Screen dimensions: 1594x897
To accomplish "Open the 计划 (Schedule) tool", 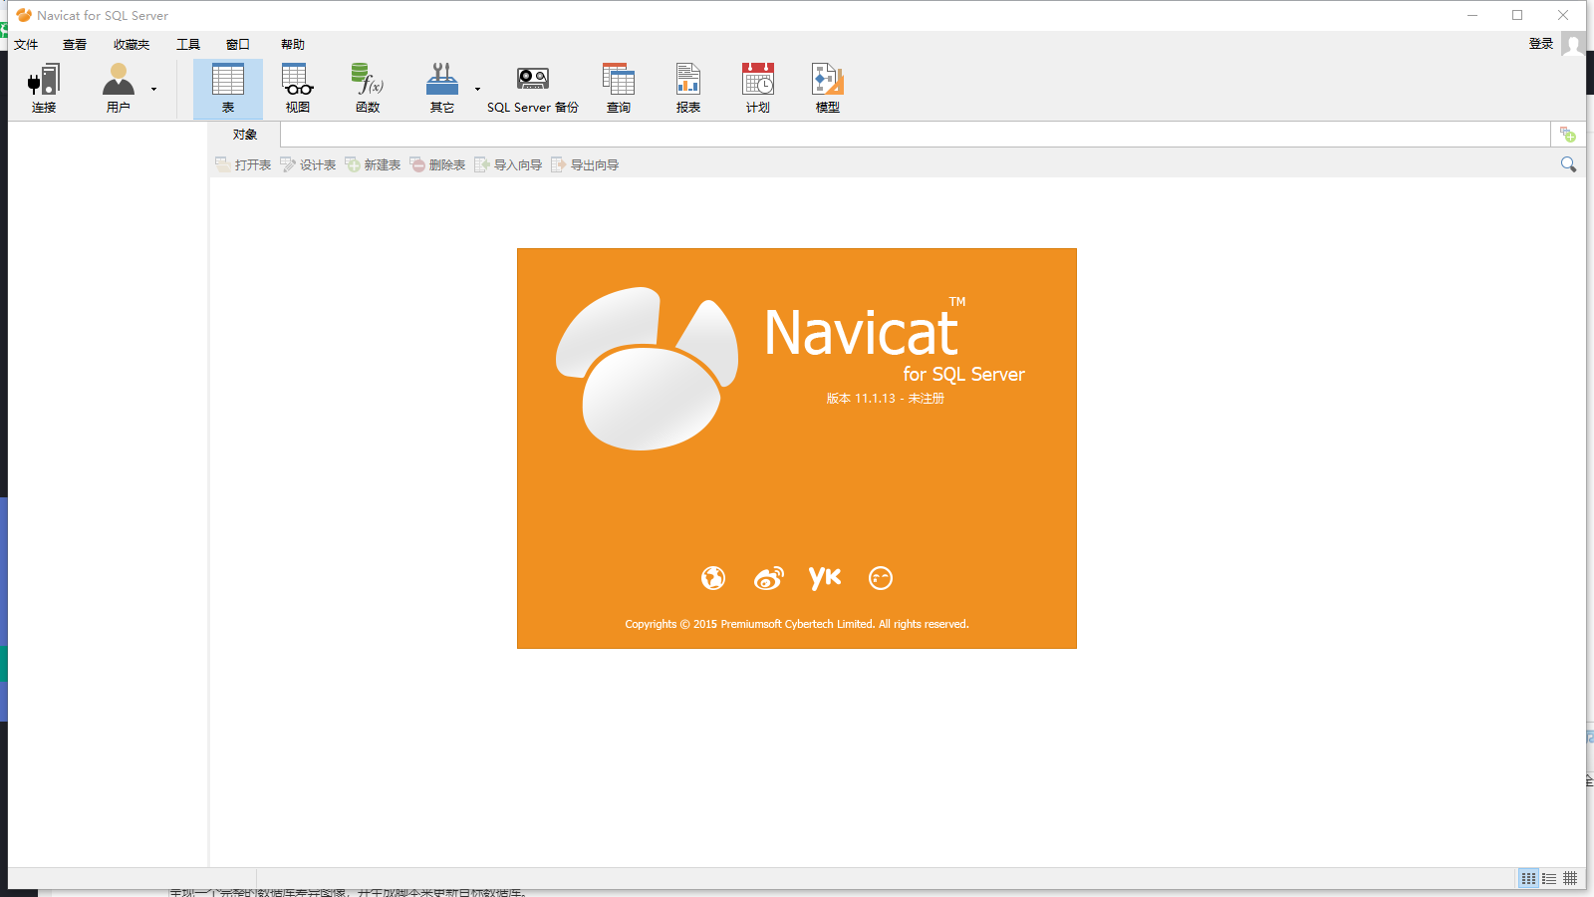I will point(757,88).
